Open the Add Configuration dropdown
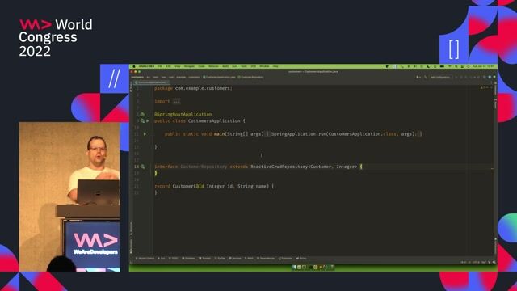Viewport: 517px width, 291px height. coord(440,78)
